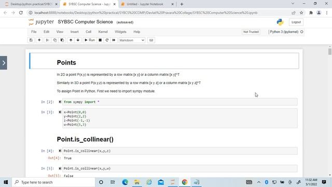Image resolution: width=332 pixels, height=187 pixels.
Task: Copy selected cells icon
Action: 55,40
